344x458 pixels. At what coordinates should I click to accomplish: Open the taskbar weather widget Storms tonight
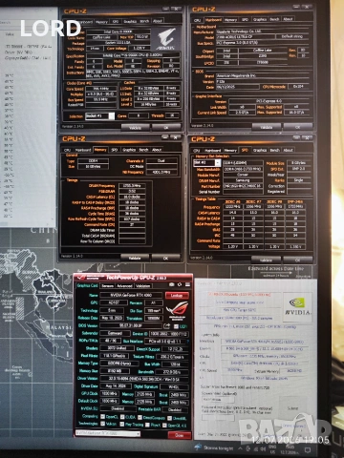click(213, 448)
